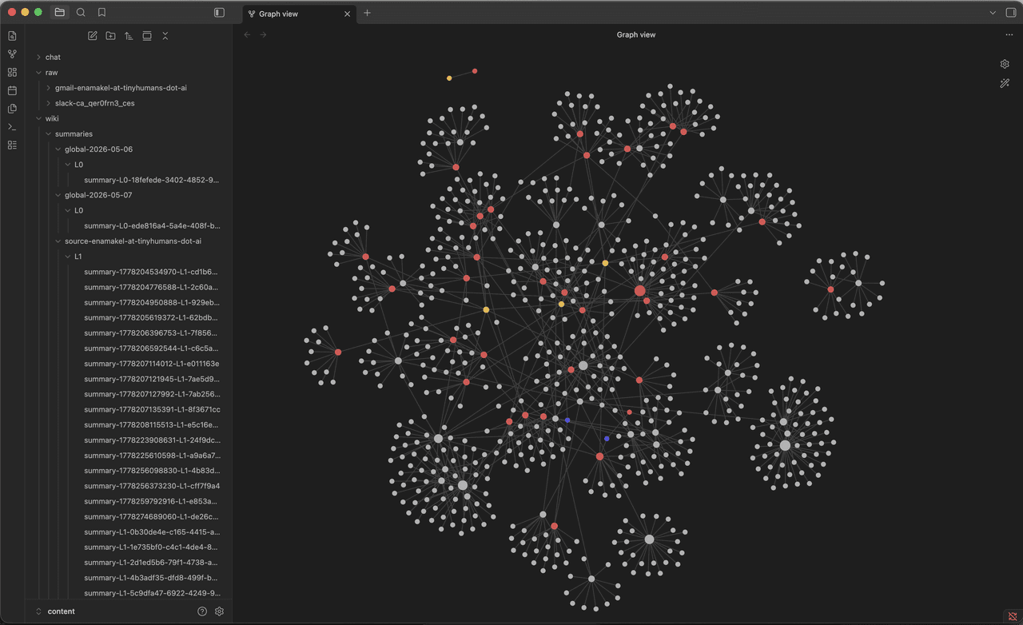Start the graph timelapse animation wand

(x=1005, y=83)
